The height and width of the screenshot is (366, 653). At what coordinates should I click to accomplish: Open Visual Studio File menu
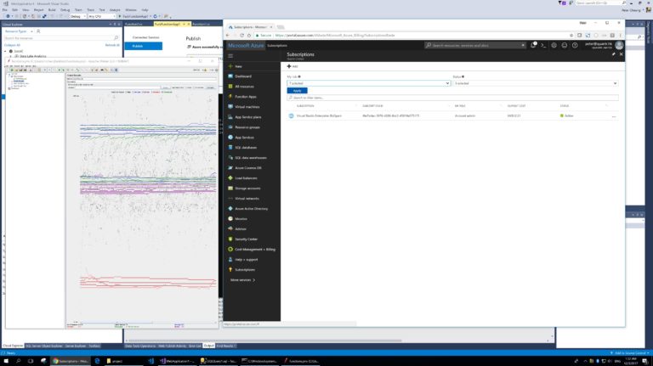[x=5, y=9]
